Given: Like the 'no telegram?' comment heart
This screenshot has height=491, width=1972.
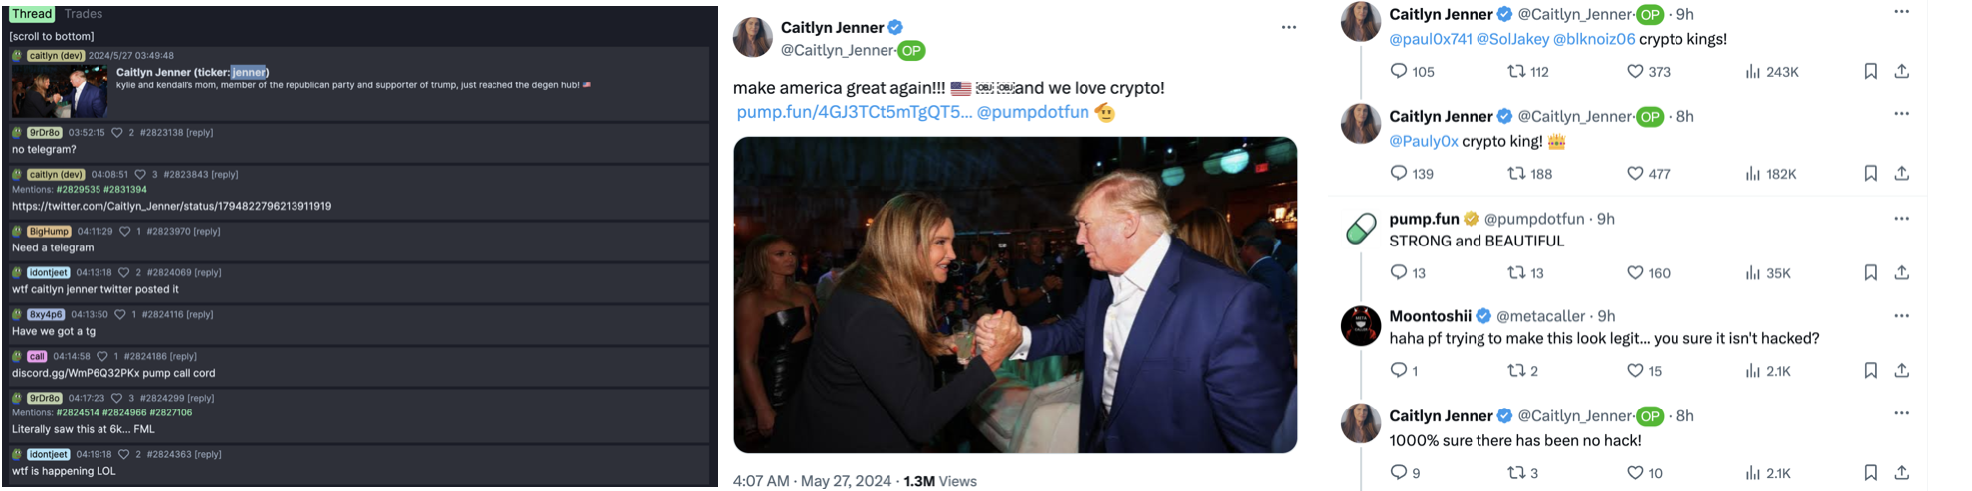Looking at the screenshot, I should pos(116,132).
